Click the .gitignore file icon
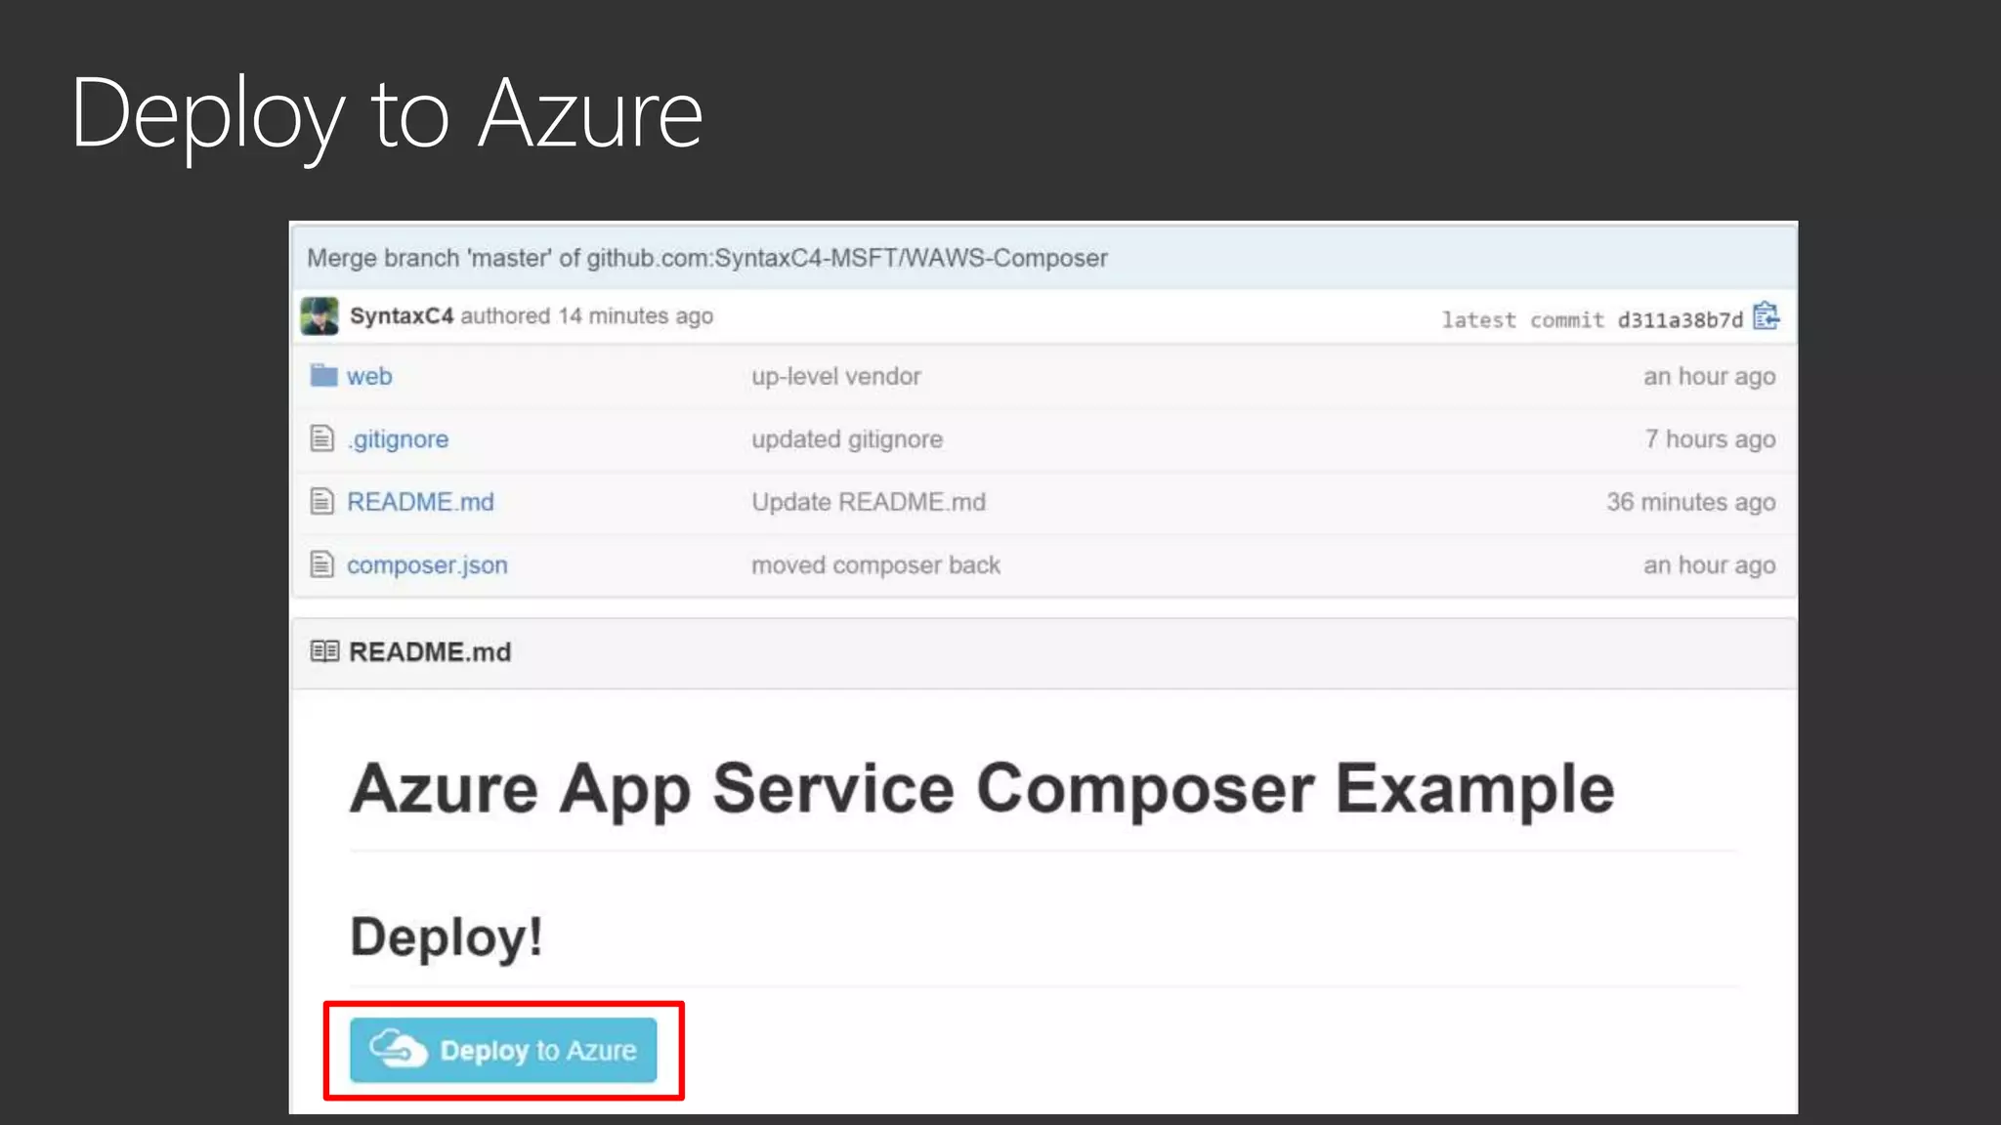 (x=321, y=438)
